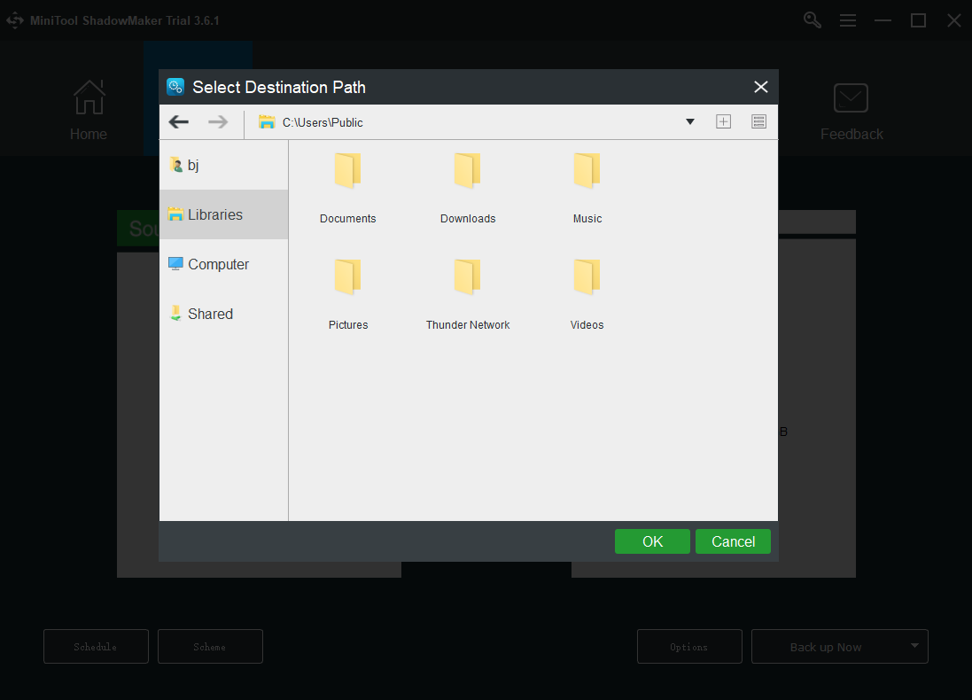
Task: Create a new folder with the plus icon
Action: coord(723,121)
